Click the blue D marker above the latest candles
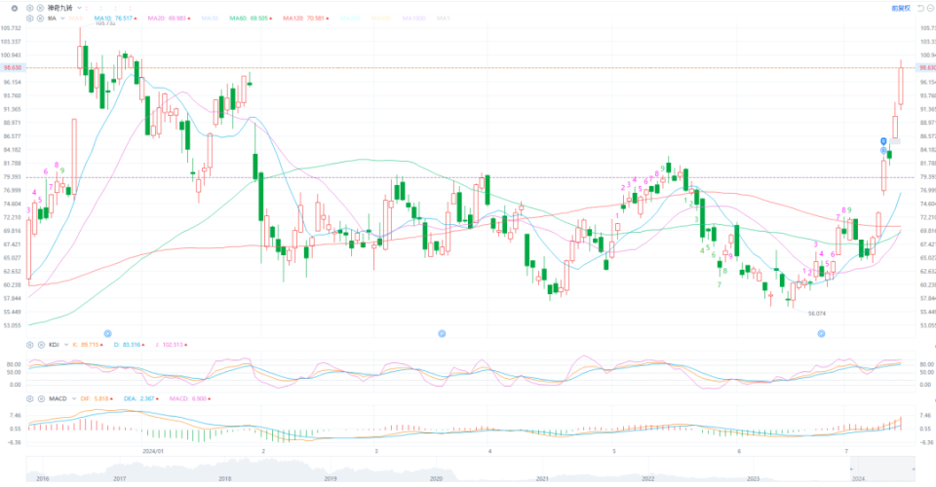This screenshot has width=936, height=487. pyautogui.click(x=883, y=141)
